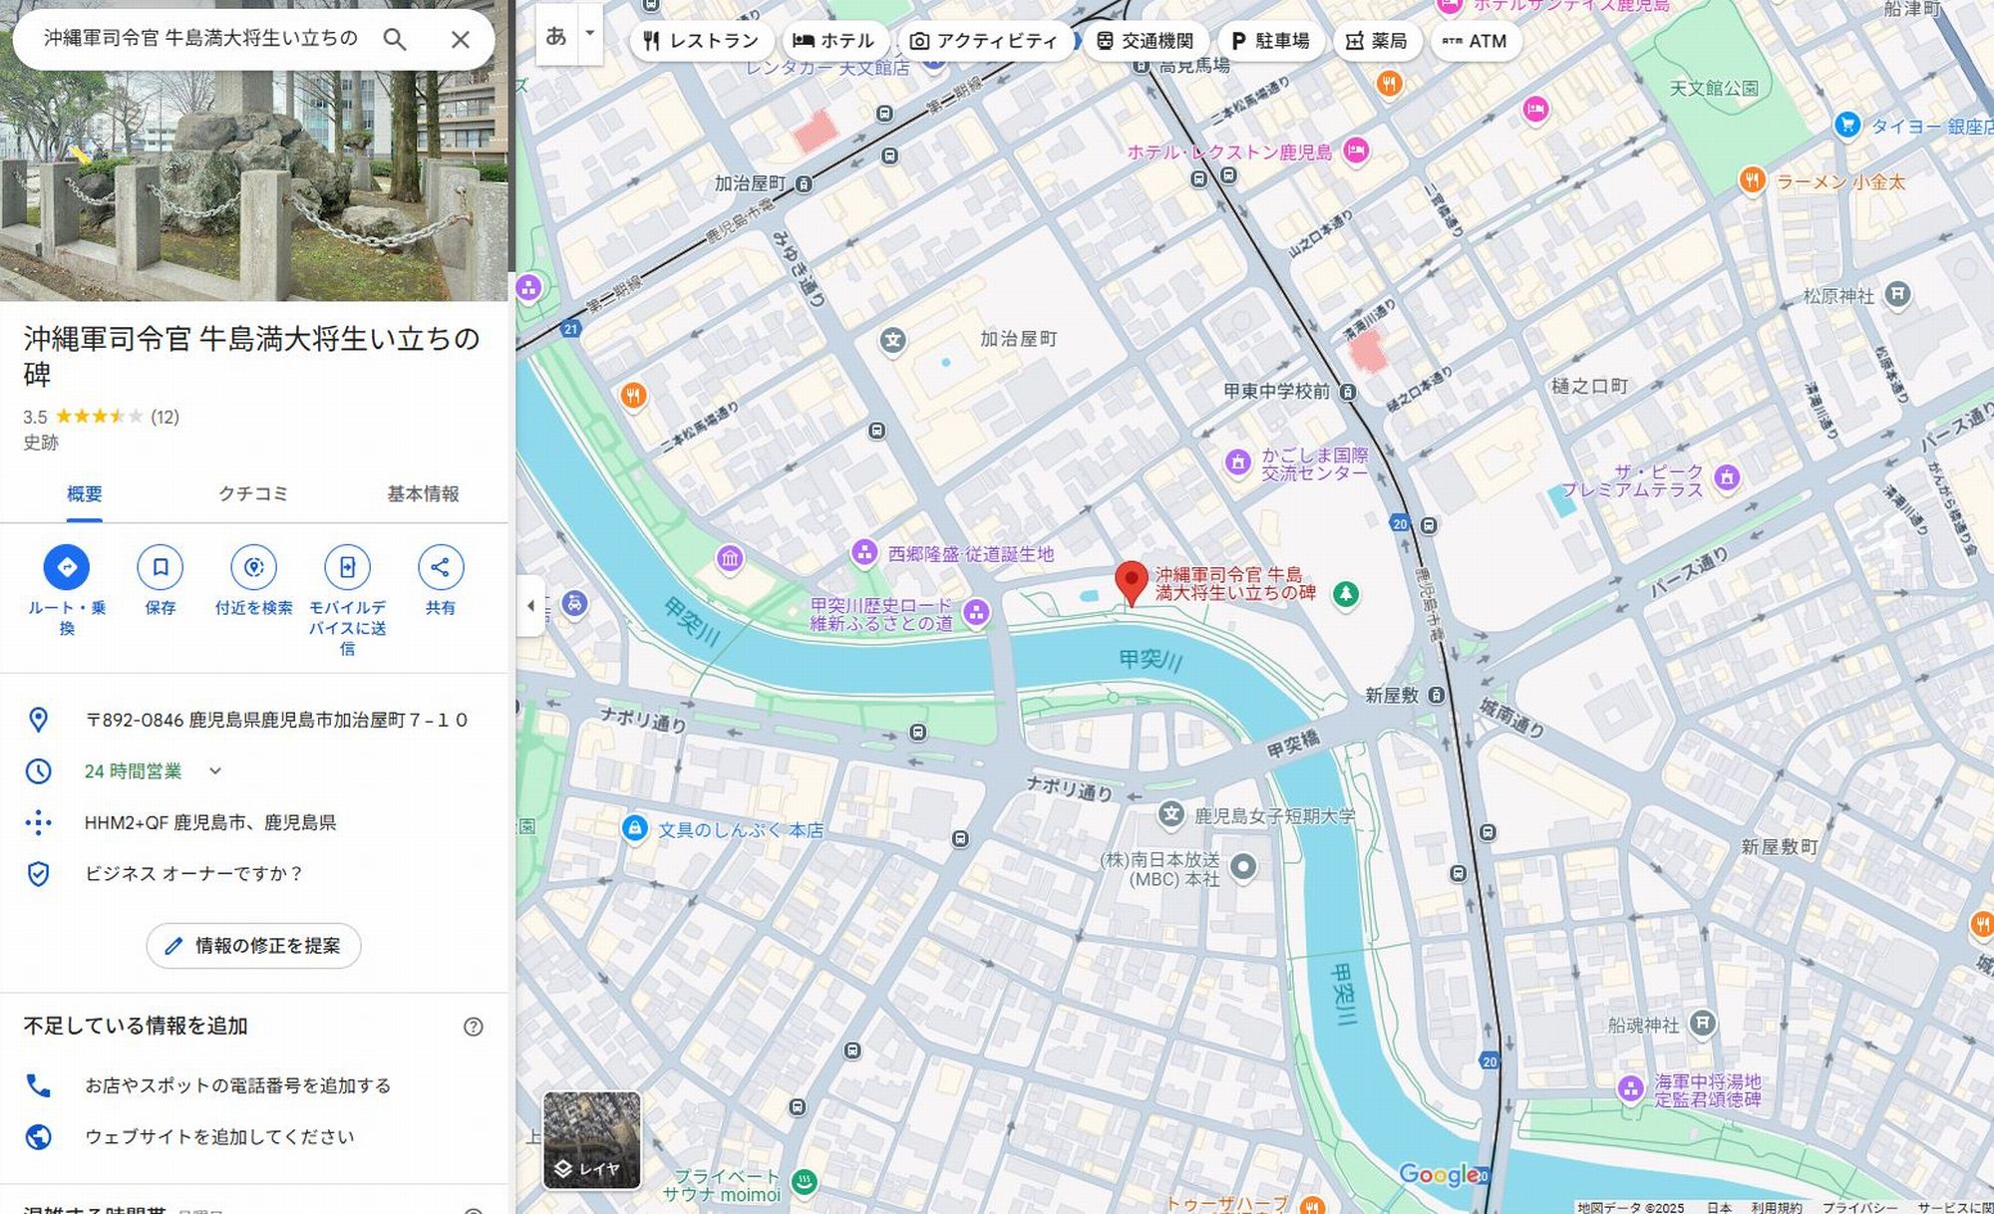The image size is (1994, 1214).
Task: Click 情報の修正を提案 button
Action: pos(254,946)
